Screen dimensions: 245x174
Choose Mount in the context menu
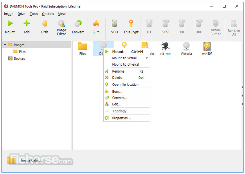pyautogui.click(x=127, y=52)
